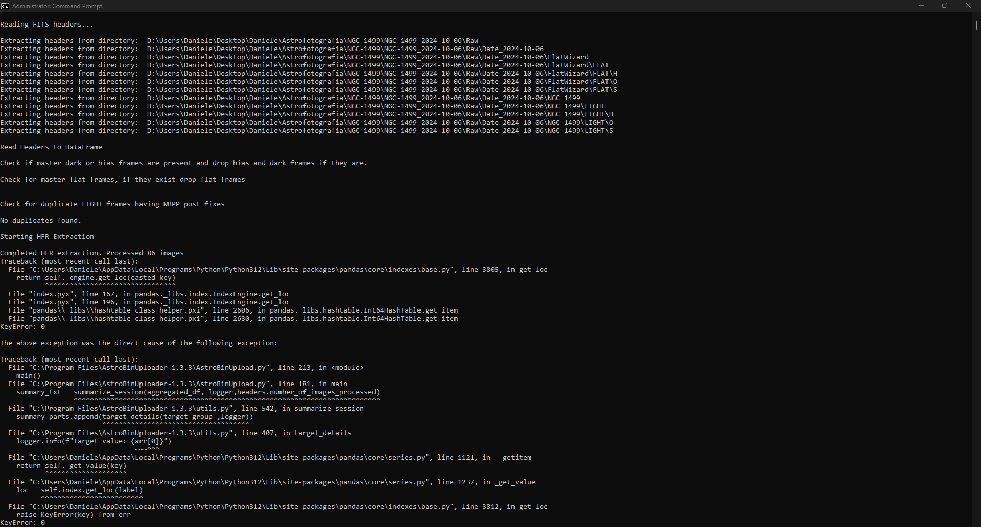Click 'Starting HFR Extraction' line

(47, 237)
